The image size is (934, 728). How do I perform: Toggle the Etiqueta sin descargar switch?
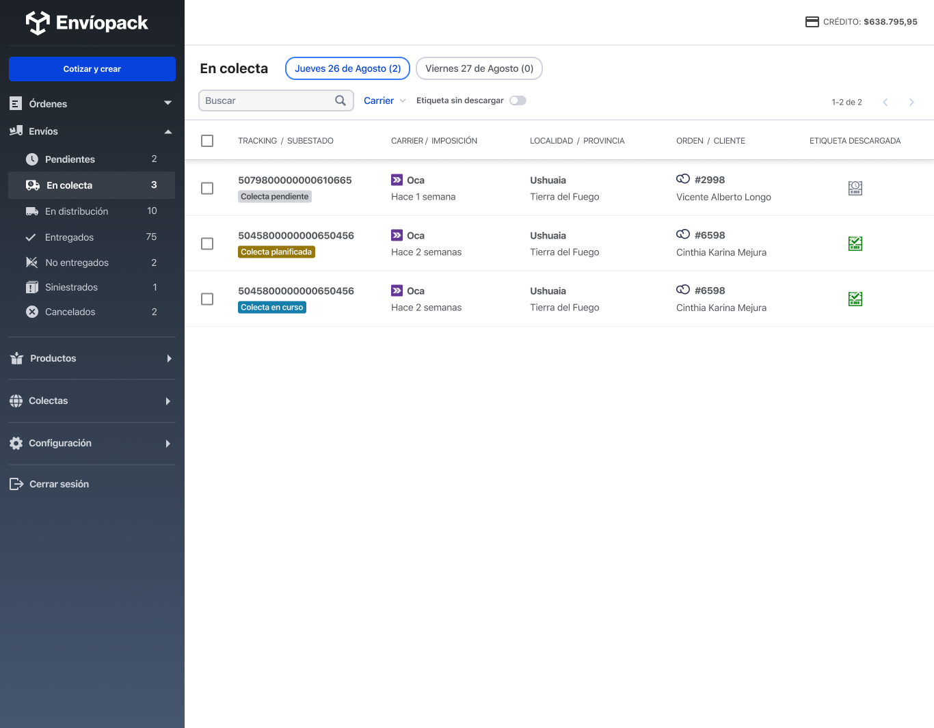pyautogui.click(x=518, y=100)
